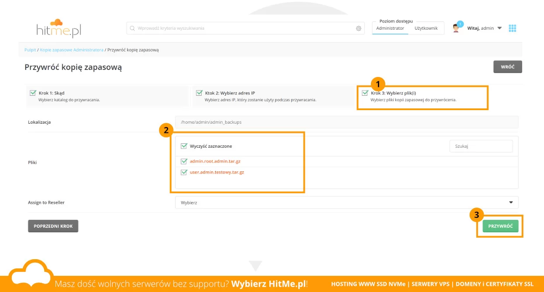Click the Assign to Reseller label
The width and height of the screenshot is (544, 292).
pyautogui.click(x=46, y=202)
